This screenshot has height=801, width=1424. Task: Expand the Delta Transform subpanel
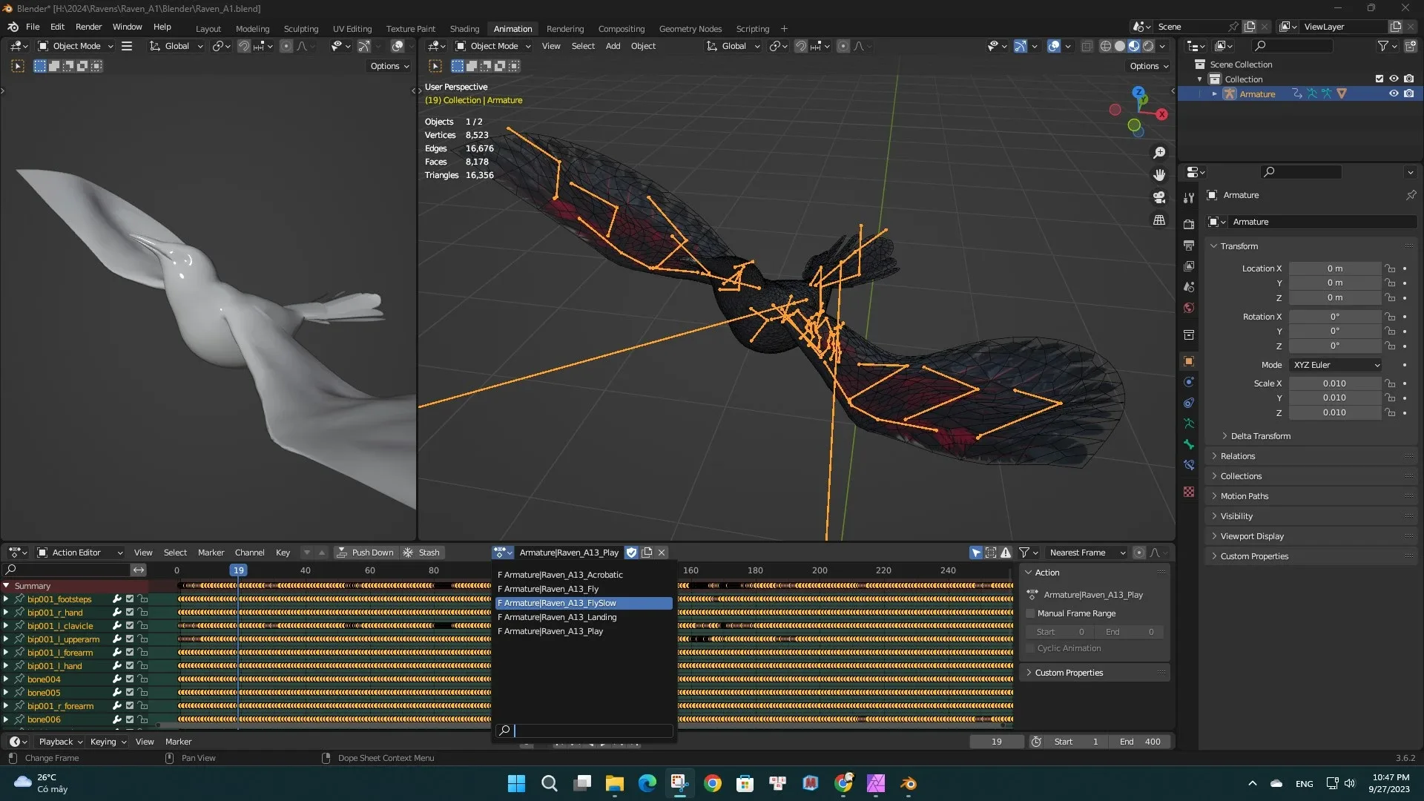[1260, 436]
